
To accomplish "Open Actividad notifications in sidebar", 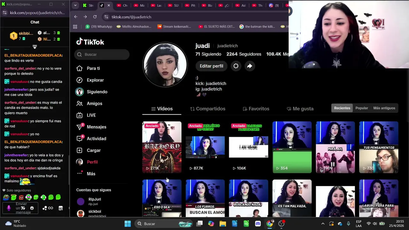I will tap(91, 139).
